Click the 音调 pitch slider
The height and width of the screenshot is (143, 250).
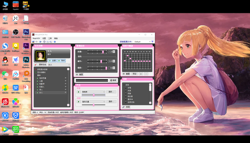[97, 52]
